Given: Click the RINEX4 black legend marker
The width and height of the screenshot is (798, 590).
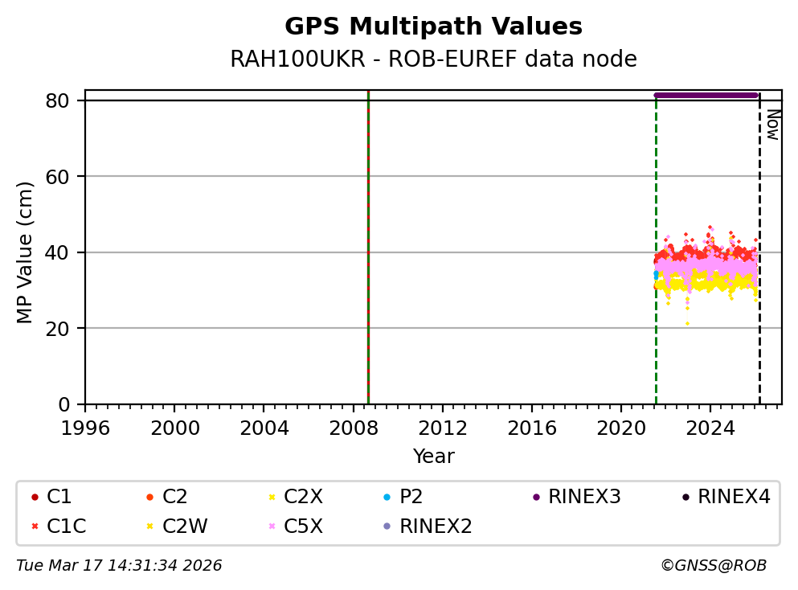Looking at the screenshot, I should coord(685,498).
